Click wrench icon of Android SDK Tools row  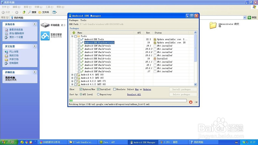pyautogui.click(x=82, y=39)
